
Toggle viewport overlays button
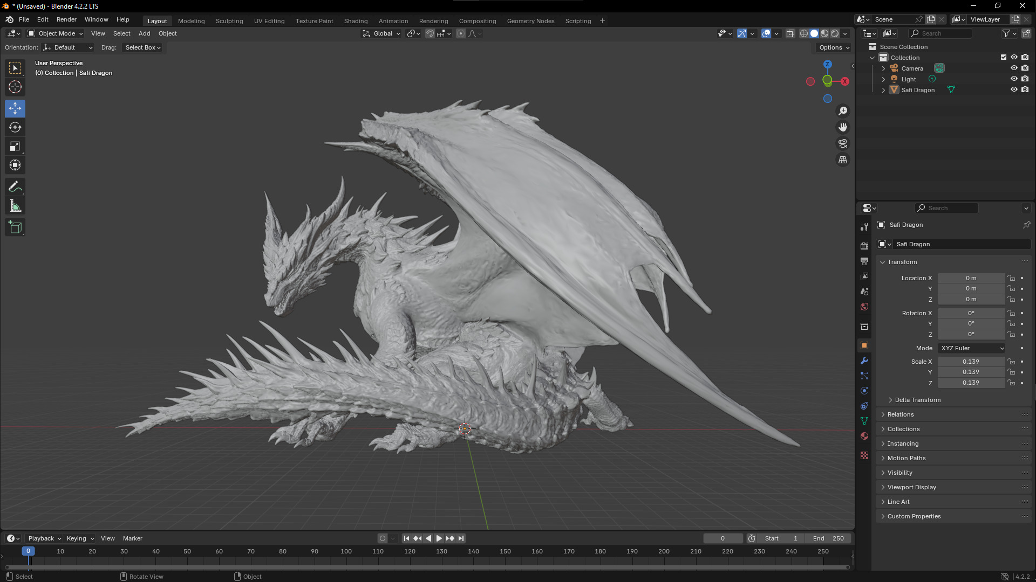[766, 33]
